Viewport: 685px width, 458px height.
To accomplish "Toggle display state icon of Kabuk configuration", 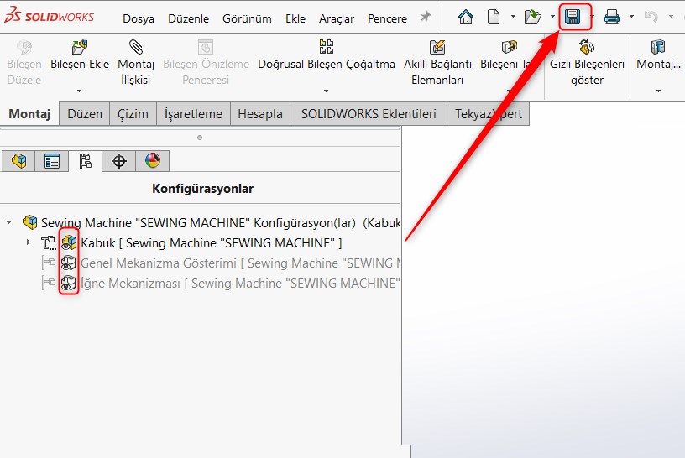I will tap(69, 243).
